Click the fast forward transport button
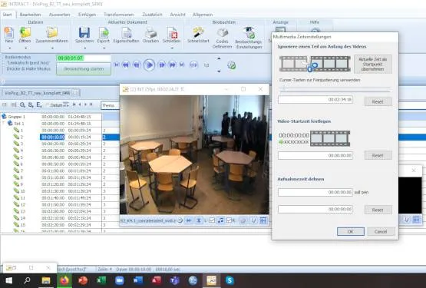The image size is (426, 288). (x=172, y=65)
